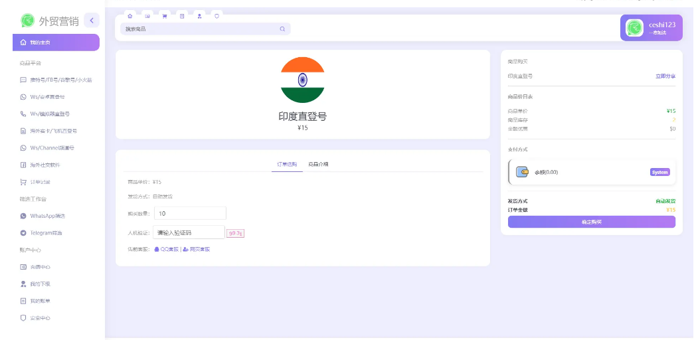This screenshot has width=698, height=340.
Task: Click the shield icon beside 安全中心
Action: click(x=23, y=318)
